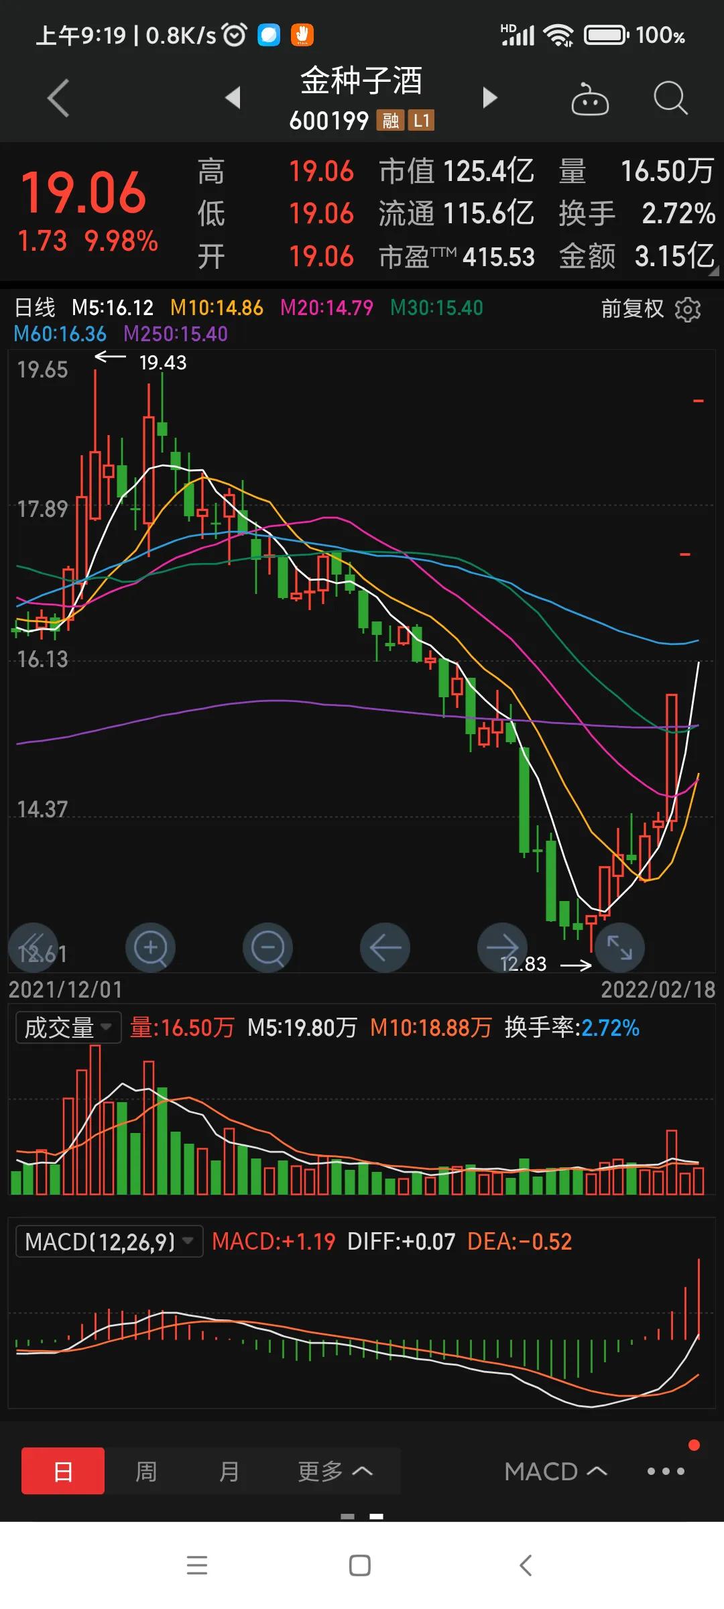This screenshot has height=1609, width=724.
Task: Tap the M5:19.80万 volume average label
Action: (302, 1028)
